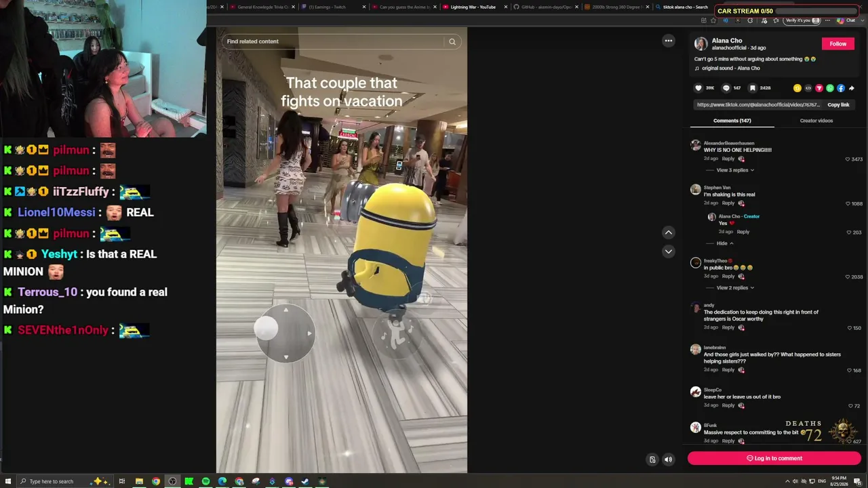Image resolution: width=868 pixels, height=488 pixels.
Task: Open Microsoft Edge from the taskbar
Action: pyautogui.click(x=222, y=481)
